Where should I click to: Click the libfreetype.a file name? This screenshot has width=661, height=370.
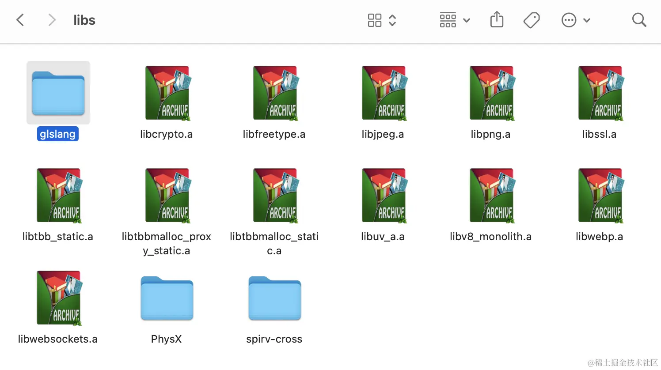point(274,134)
